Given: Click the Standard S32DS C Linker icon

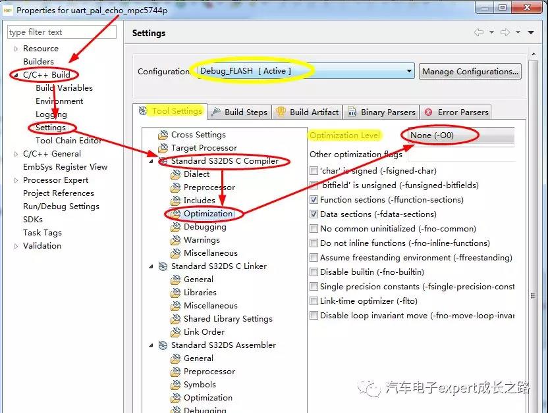Looking at the screenshot, I should (163, 266).
